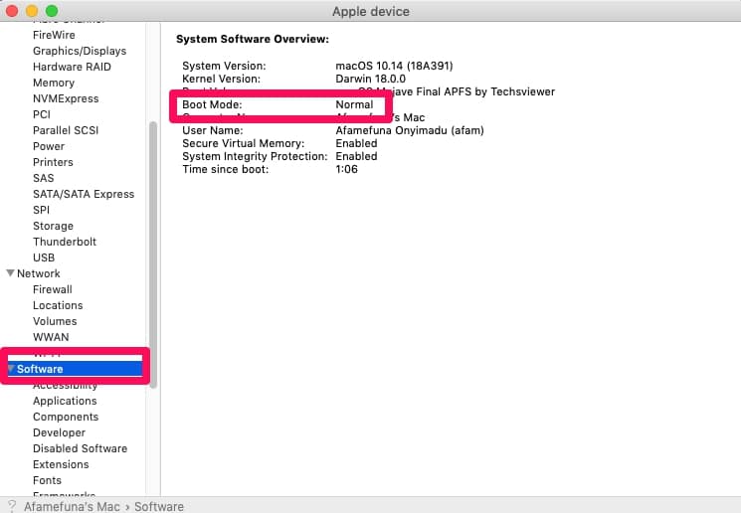Click the sidebar vertical scrollbar
Screen dimensions: 741x513
click(x=153, y=256)
